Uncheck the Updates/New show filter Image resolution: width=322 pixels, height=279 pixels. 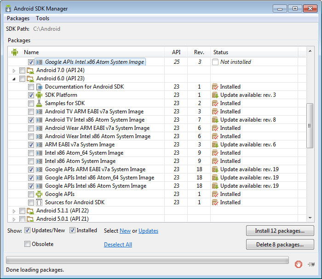(x=28, y=230)
